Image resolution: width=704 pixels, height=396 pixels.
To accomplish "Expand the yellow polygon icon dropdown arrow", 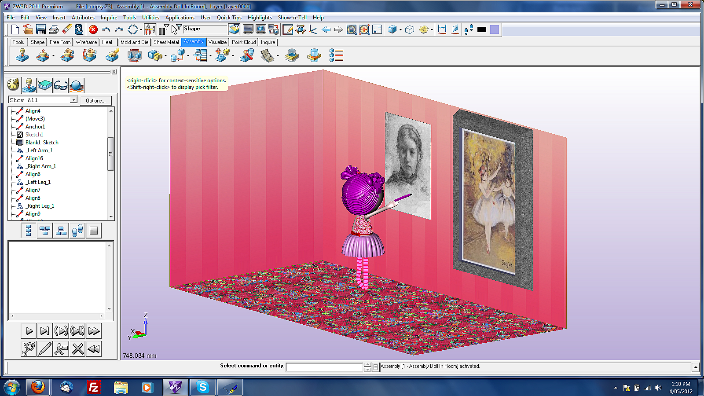I will coord(432,29).
